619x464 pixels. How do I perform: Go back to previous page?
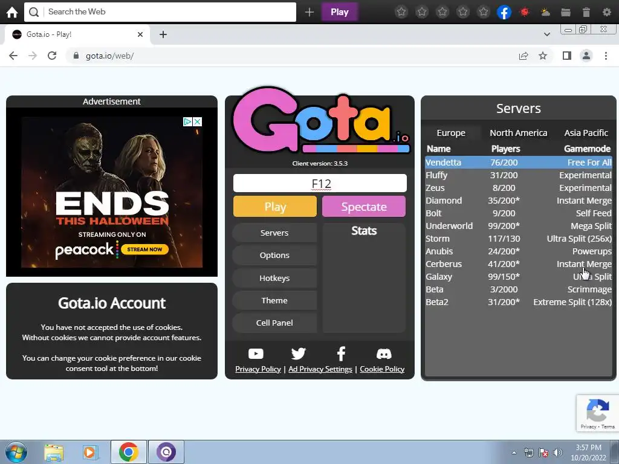pos(13,56)
